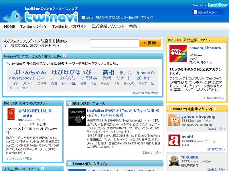Click twitterホームへ button
The image size is (229, 171).
click(x=207, y=12)
